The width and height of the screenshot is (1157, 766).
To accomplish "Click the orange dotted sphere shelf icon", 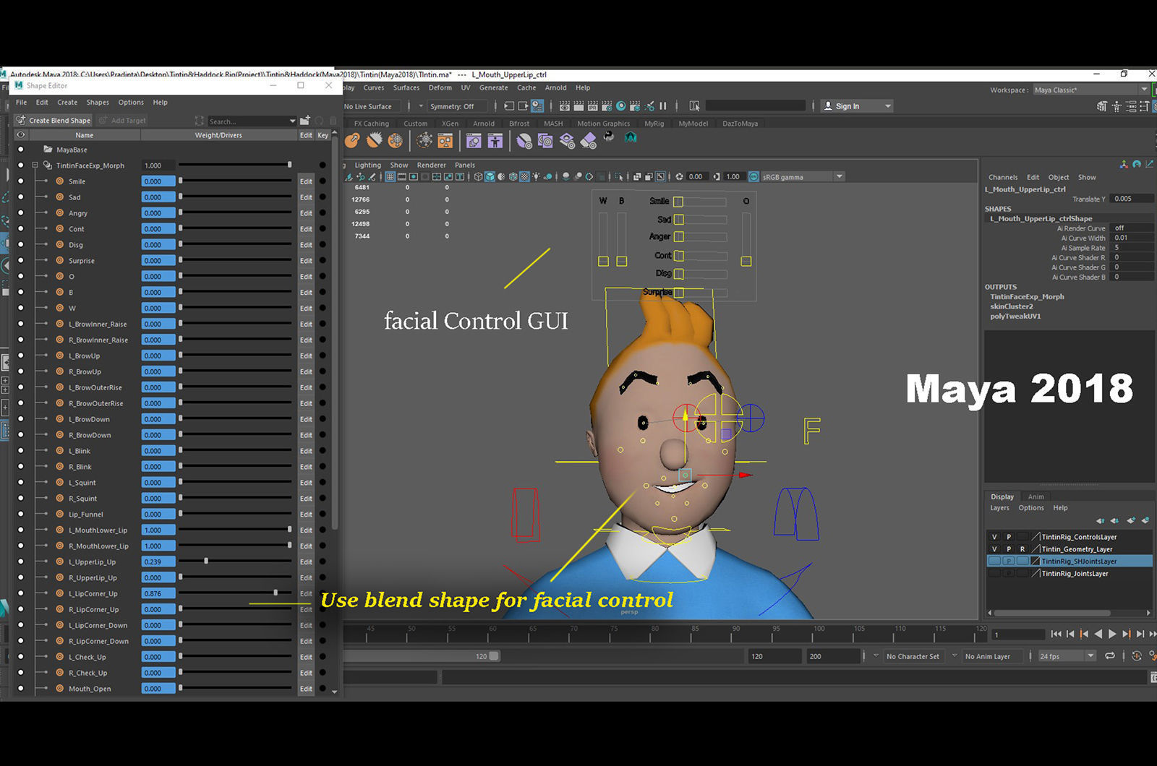I will (396, 140).
